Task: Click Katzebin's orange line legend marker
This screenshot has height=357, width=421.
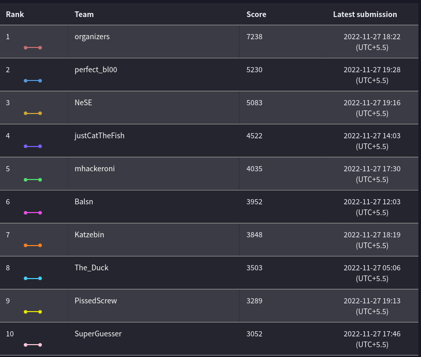Action: [x=33, y=246]
